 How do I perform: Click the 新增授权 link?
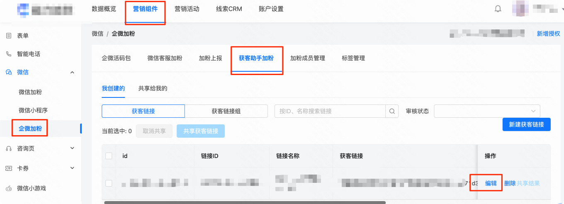pos(548,34)
